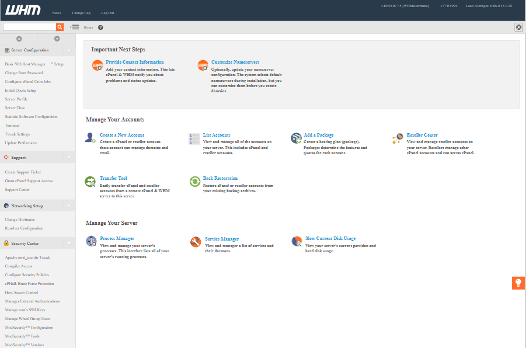Click the orange search magnifier button
526x348 pixels.
coord(60,27)
